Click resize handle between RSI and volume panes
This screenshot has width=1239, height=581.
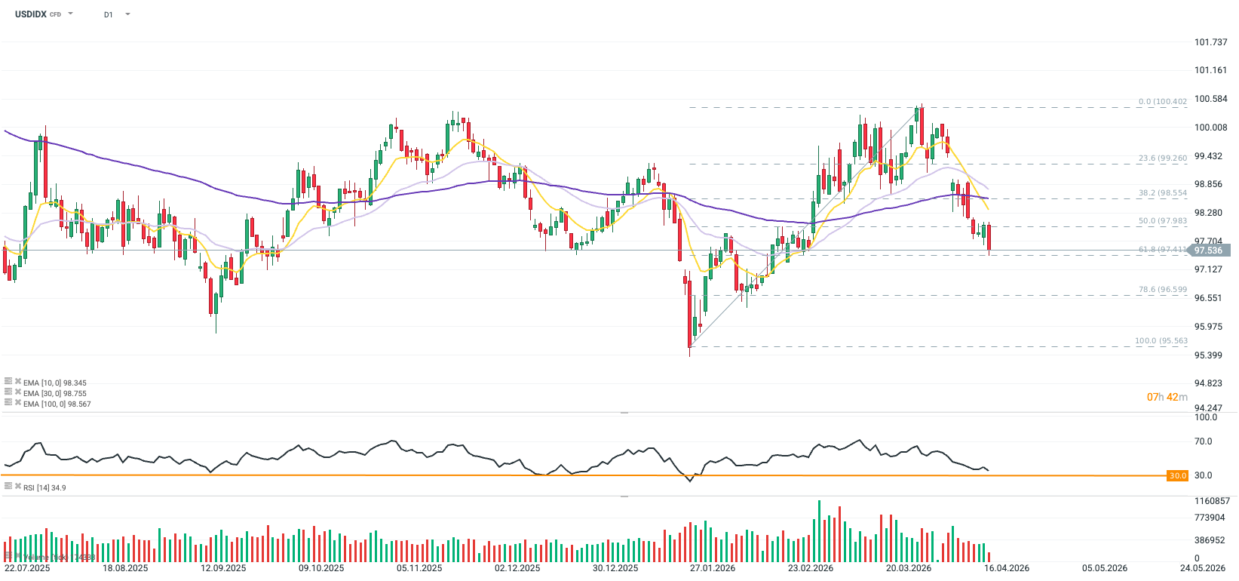(x=624, y=496)
